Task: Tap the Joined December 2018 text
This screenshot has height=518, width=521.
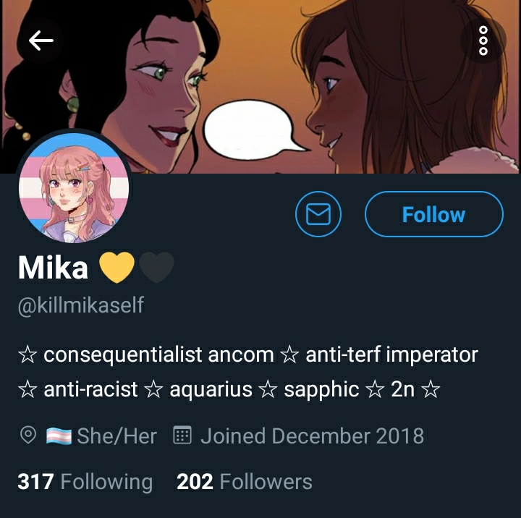Action: tap(313, 436)
